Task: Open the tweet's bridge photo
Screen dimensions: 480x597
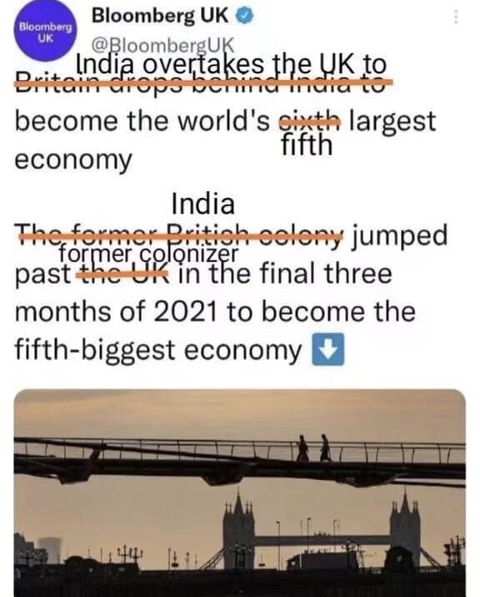Action: tap(240, 493)
